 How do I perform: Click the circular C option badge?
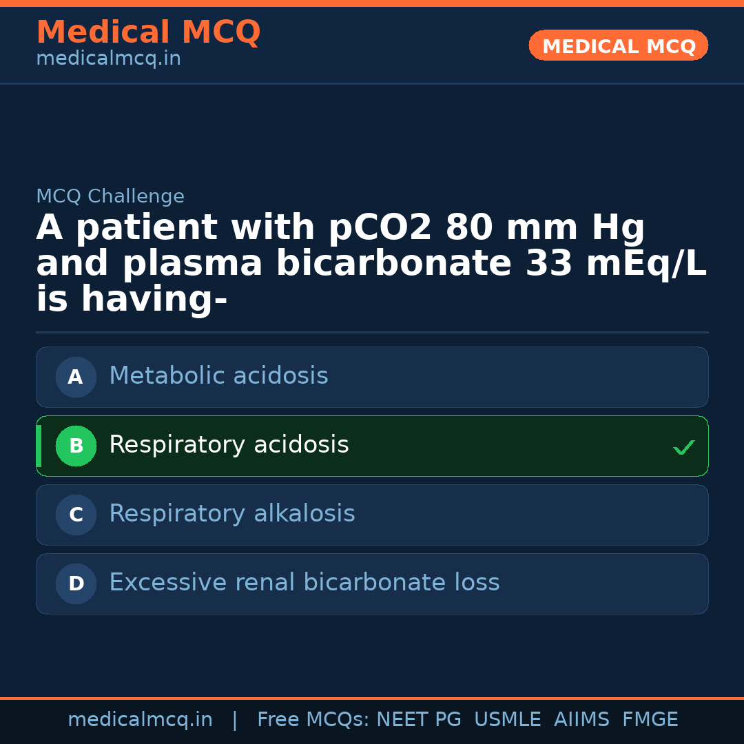pyautogui.click(x=76, y=515)
